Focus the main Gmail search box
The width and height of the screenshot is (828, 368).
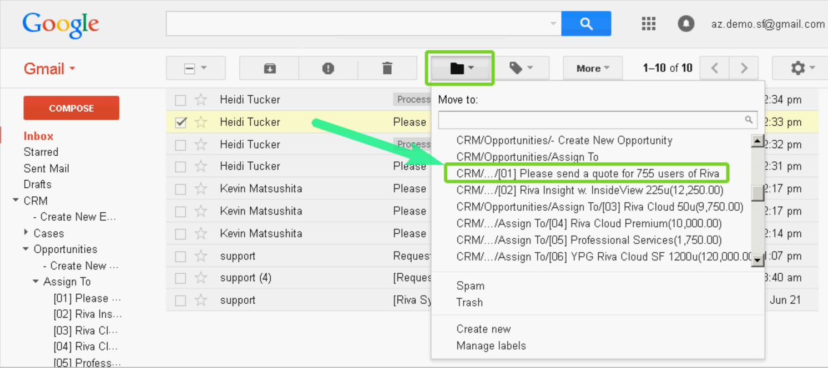pos(363,24)
